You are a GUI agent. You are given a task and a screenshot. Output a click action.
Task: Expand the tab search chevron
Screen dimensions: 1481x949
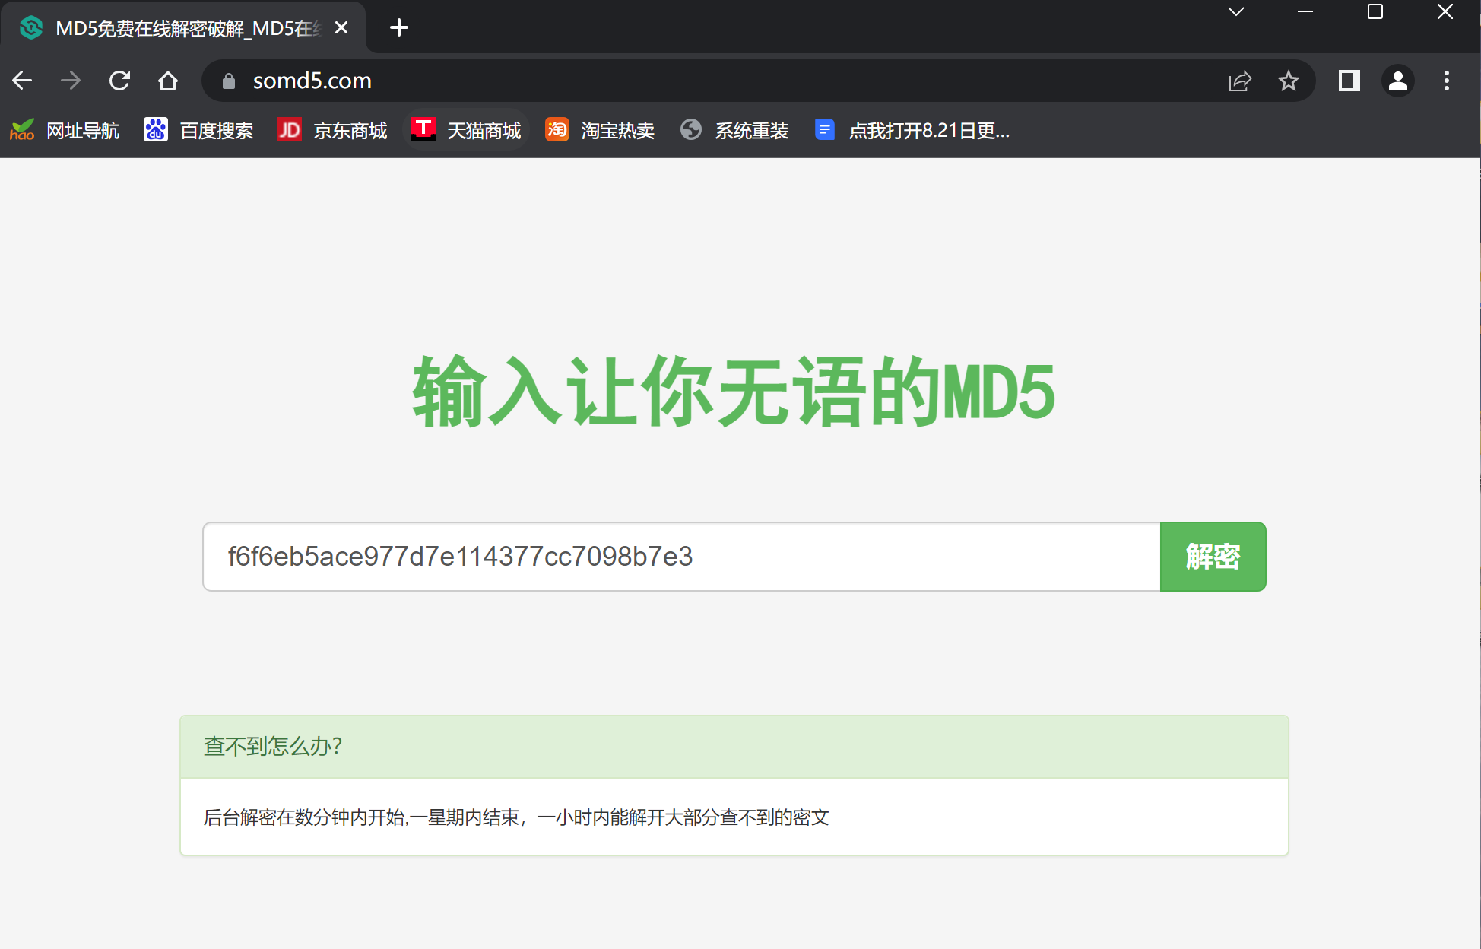point(1236,12)
